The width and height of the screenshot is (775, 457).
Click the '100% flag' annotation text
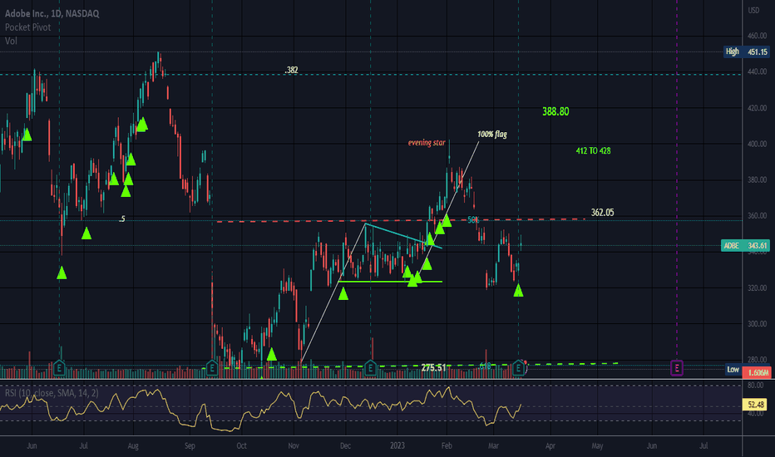tap(491, 134)
